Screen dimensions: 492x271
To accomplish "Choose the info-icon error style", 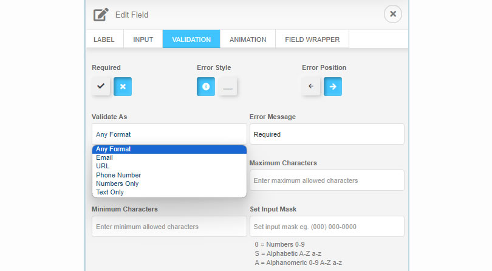I will coord(206,86).
